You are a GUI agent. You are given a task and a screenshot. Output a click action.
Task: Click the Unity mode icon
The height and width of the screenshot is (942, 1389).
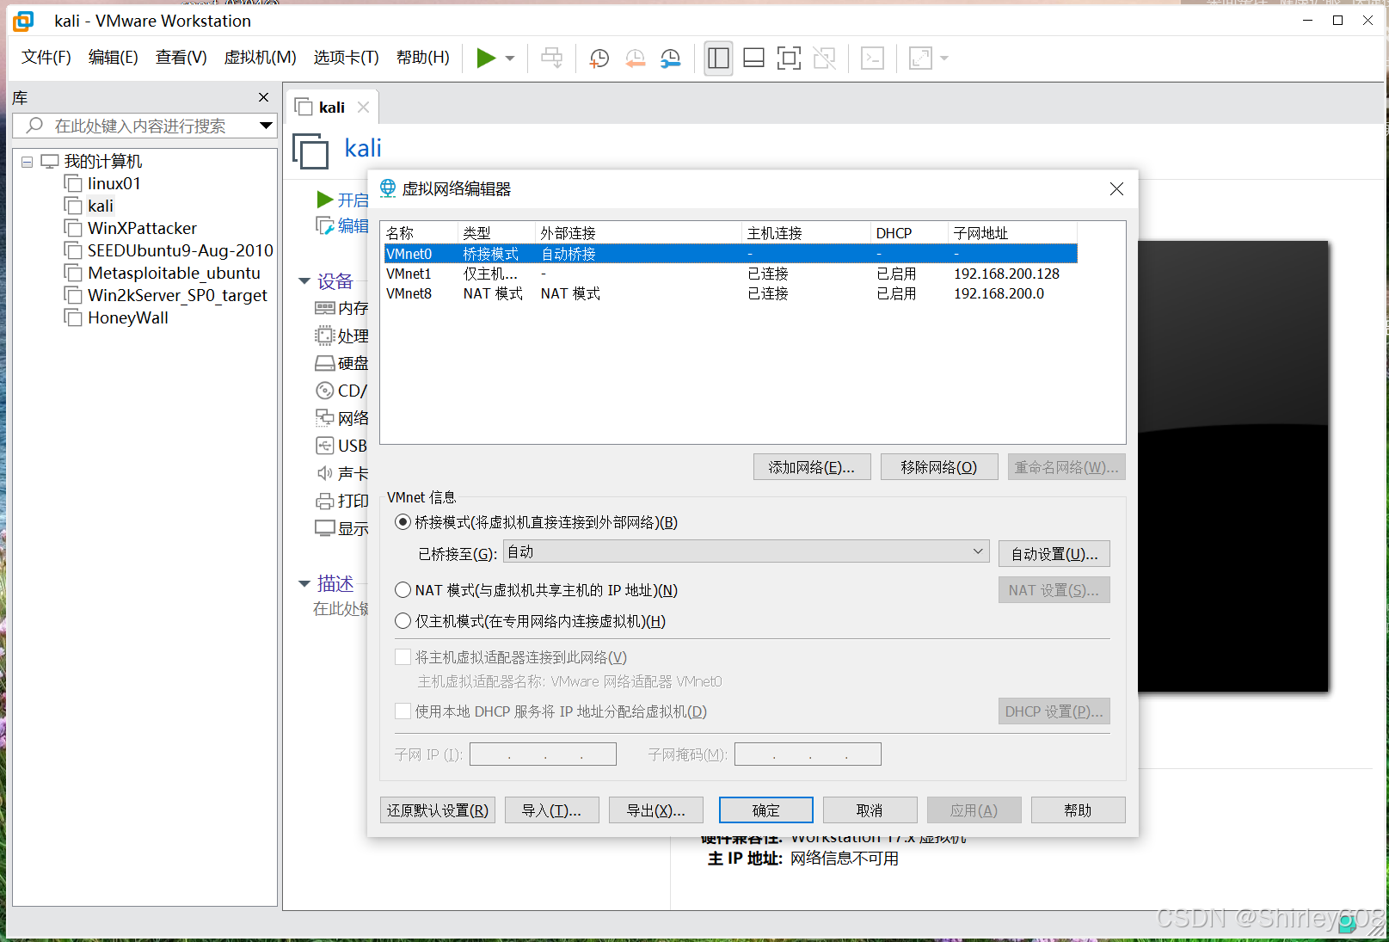click(824, 58)
